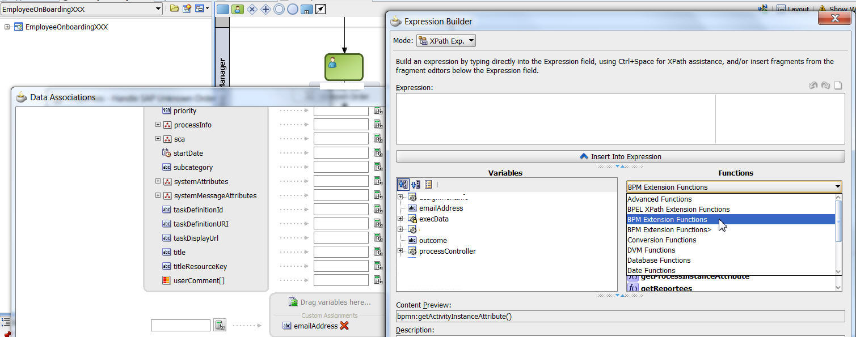Select the subprocess tool in the toolbar
This screenshot has width=856, height=337.
tap(307, 8)
